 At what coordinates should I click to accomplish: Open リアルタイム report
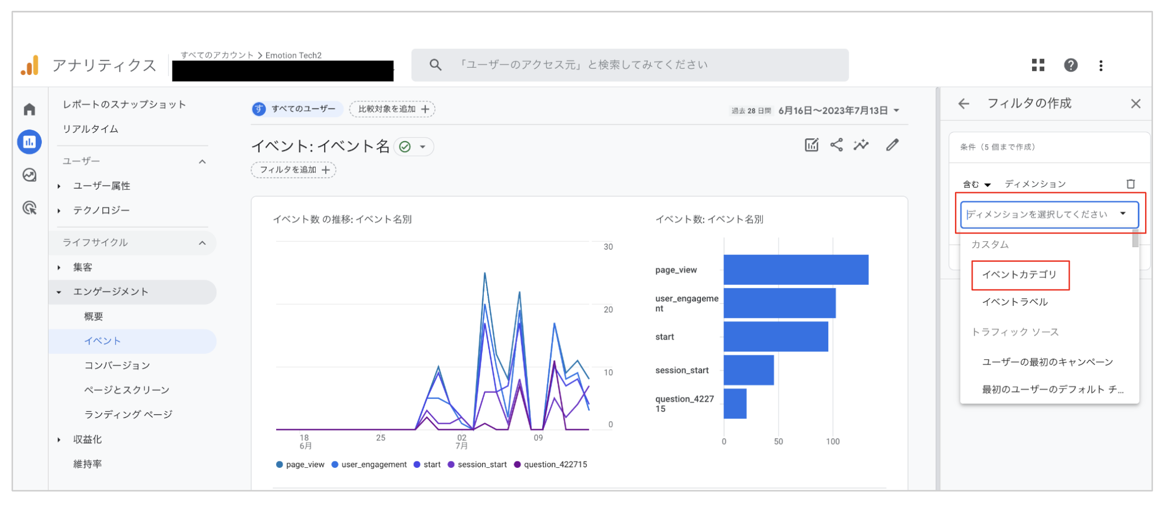click(90, 129)
